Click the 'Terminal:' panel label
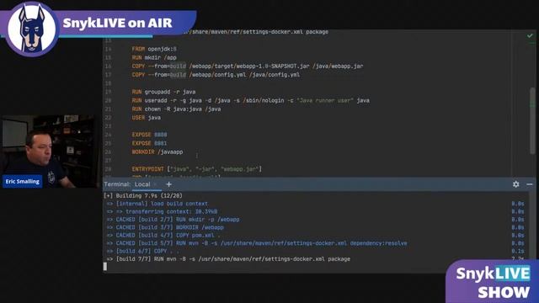 (x=117, y=184)
